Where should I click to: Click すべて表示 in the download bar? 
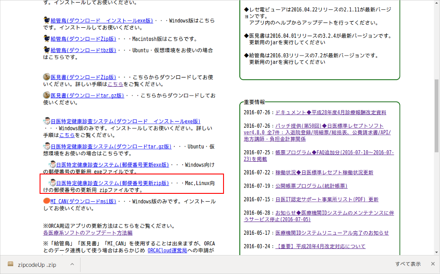click(x=407, y=263)
